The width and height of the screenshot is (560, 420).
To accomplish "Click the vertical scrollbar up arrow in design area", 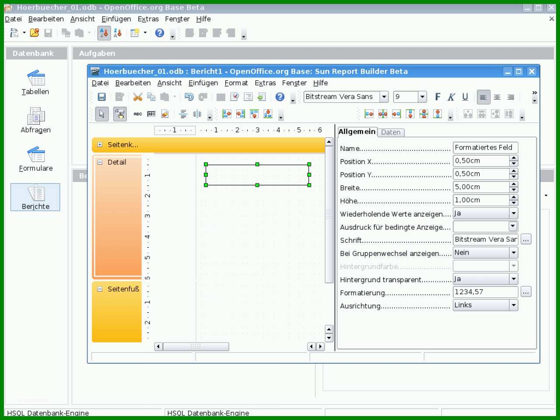I will (329, 142).
